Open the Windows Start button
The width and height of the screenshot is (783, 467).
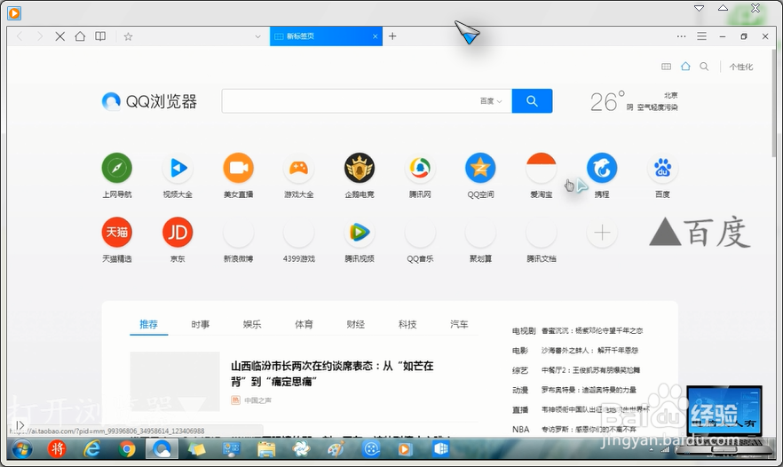point(21,449)
